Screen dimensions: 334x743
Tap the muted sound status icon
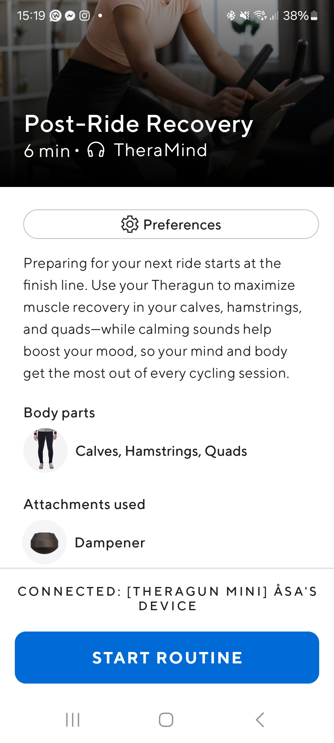245,15
